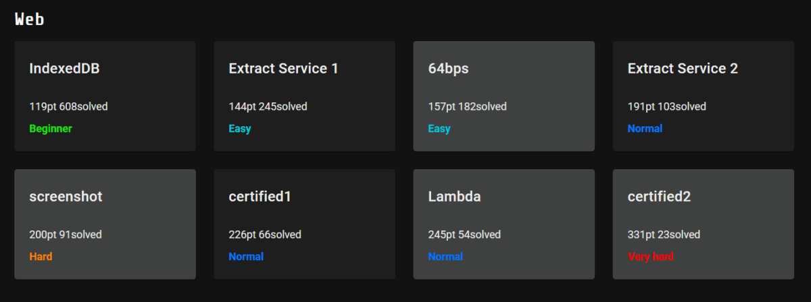Open the Extract Service 1 challenge
Viewport: 811px width, 302px height.
pyautogui.click(x=304, y=96)
